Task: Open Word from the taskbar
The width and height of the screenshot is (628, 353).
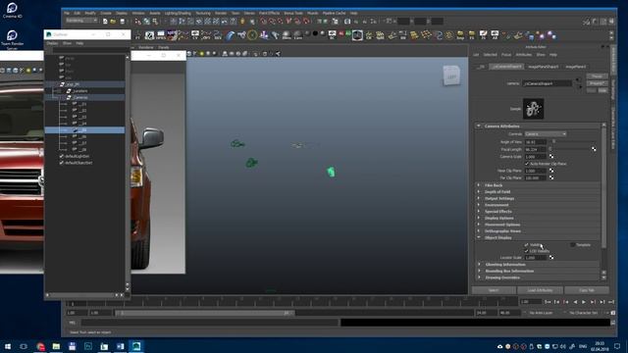Action: 120,346
